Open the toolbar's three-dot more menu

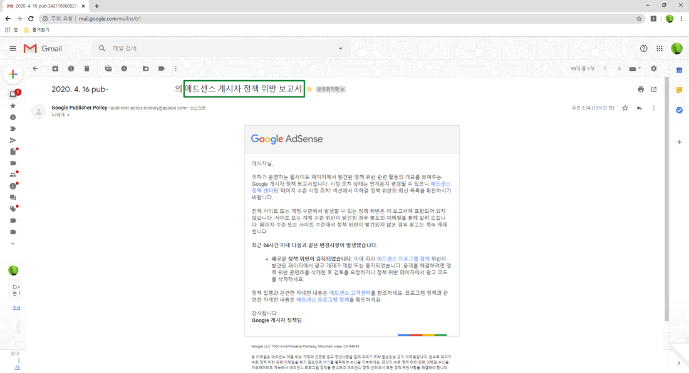pyautogui.click(x=176, y=68)
